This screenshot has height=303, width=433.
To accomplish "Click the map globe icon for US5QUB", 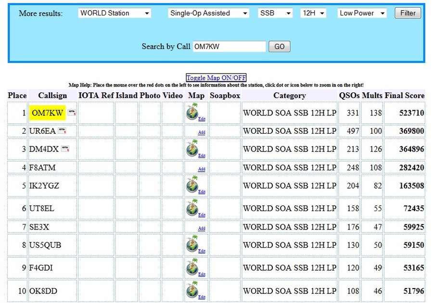I will 192,244.
